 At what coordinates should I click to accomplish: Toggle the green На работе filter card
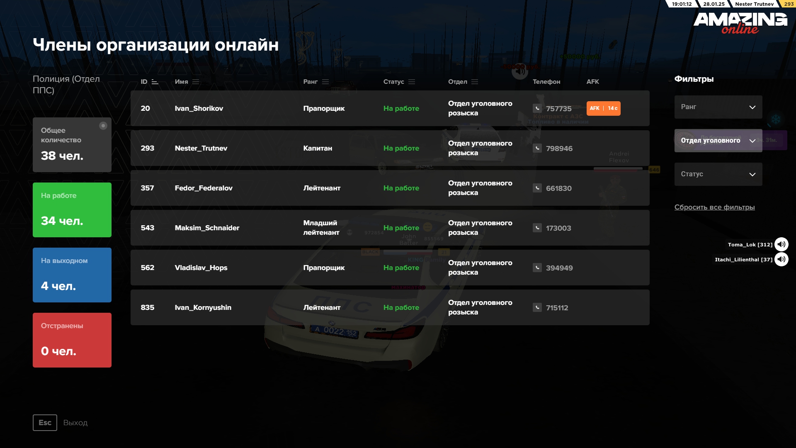tap(72, 210)
